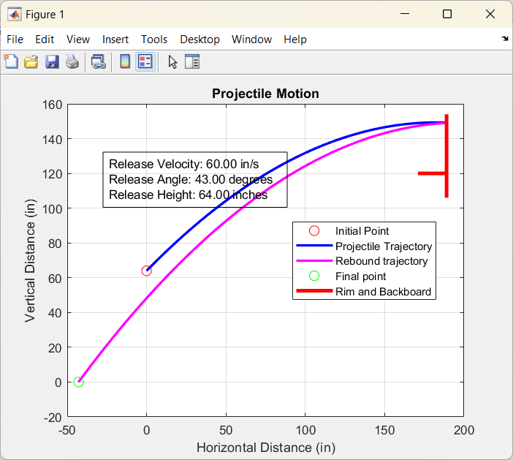Image resolution: width=513 pixels, height=460 pixels.
Task: Click legend entry Rim and Backboard
Action: click(383, 291)
